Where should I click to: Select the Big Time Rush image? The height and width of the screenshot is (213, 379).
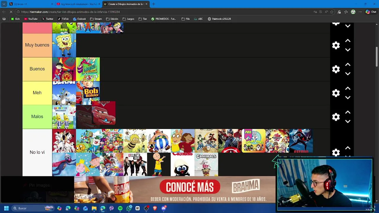pyautogui.click(x=135, y=164)
